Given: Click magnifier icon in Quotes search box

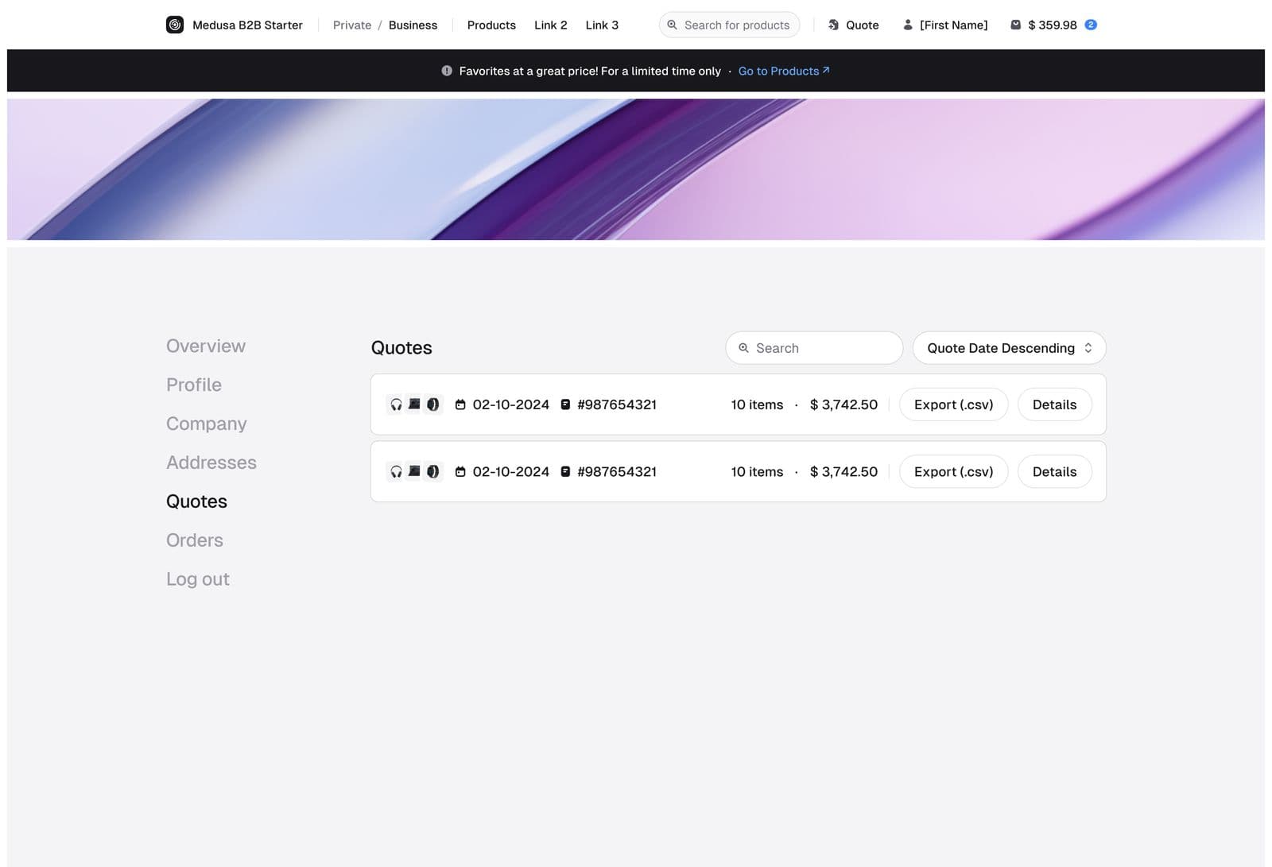Looking at the screenshot, I should pyautogui.click(x=744, y=348).
